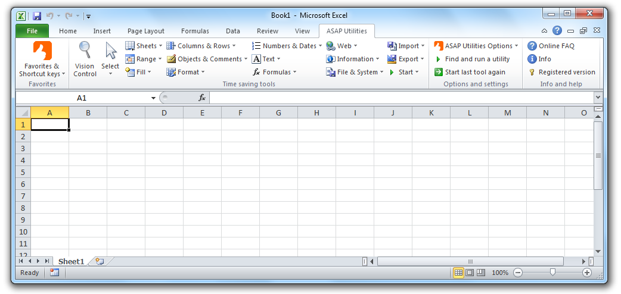Click the Select All corner button

point(23,112)
